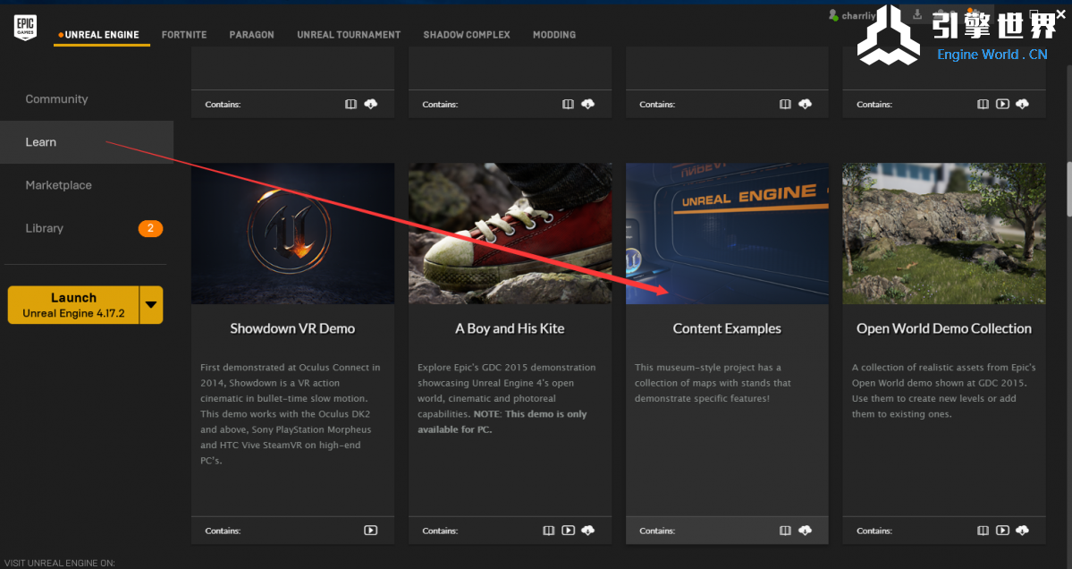Click the book icon on the card above Content Examples
The height and width of the screenshot is (569, 1072).
click(x=786, y=104)
